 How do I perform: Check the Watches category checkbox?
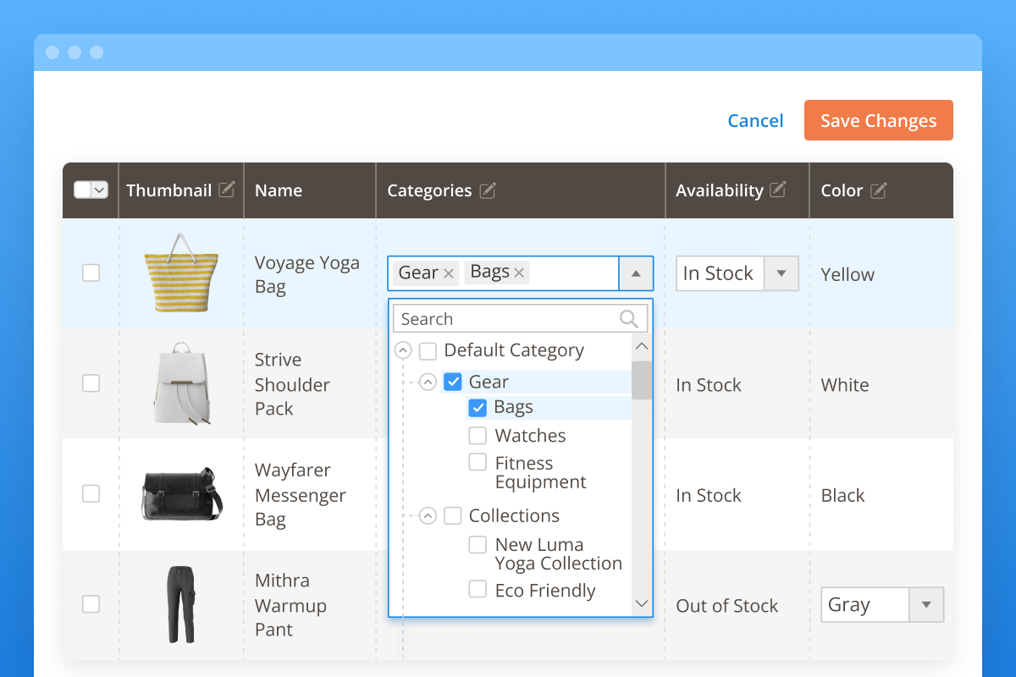pos(478,435)
